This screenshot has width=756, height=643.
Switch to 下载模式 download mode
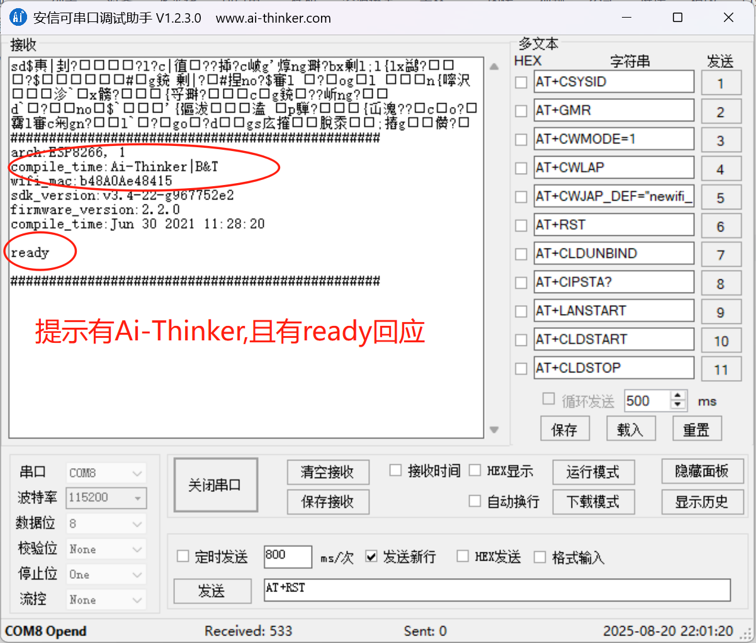(593, 502)
